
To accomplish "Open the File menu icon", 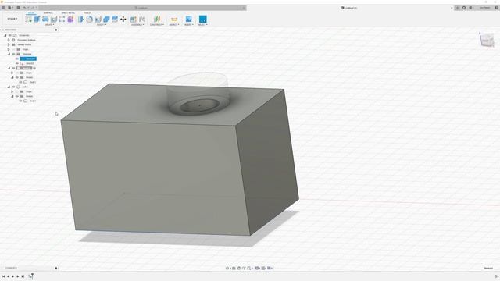I will tap(10, 8).
